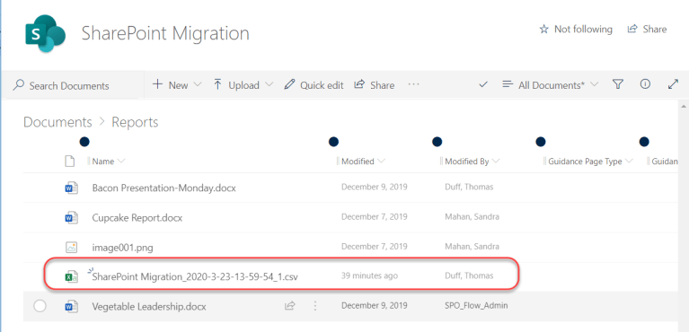
Task: Click Share in the command bar
Action: (375, 85)
